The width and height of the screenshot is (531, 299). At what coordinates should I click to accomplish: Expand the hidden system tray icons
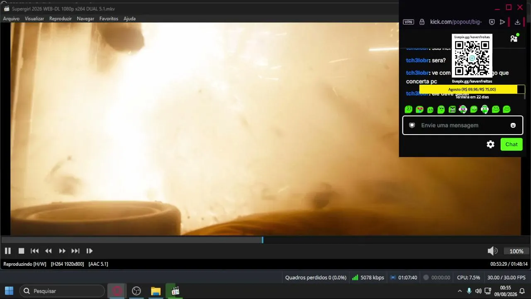tap(460, 291)
